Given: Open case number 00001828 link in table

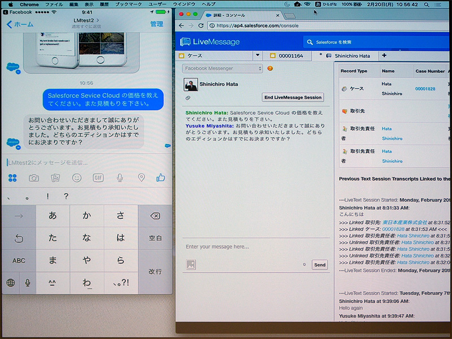Looking at the screenshot, I should tap(425, 89).
